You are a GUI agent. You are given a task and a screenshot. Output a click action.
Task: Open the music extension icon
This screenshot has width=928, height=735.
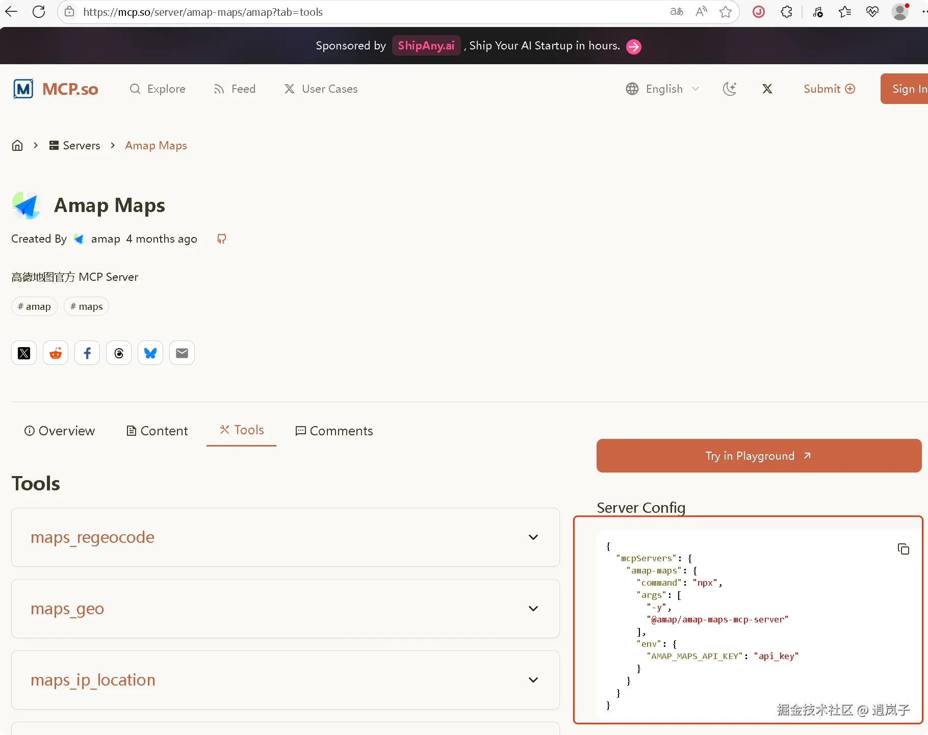pos(817,11)
